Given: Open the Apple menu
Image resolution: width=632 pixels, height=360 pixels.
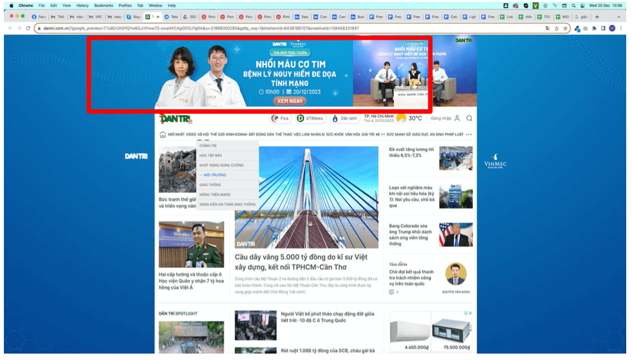Looking at the screenshot, I should [x=12, y=6].
